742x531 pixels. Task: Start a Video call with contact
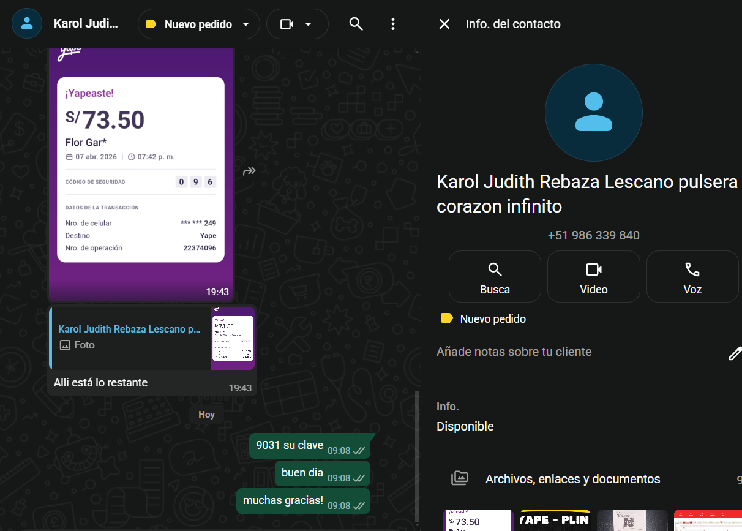[x=593, y=276]
